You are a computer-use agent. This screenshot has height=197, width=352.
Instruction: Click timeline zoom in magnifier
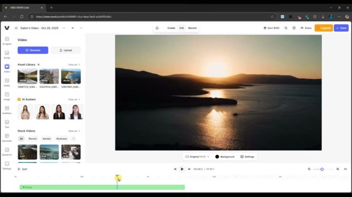pos(338,169)
